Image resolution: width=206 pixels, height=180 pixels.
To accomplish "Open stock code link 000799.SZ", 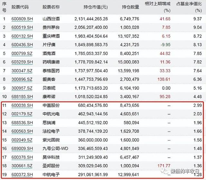I will [22, 54].
